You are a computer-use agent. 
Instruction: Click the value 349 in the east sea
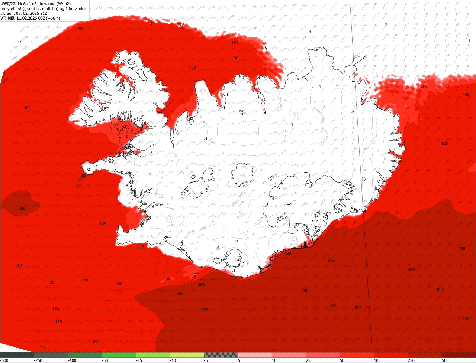411,269
